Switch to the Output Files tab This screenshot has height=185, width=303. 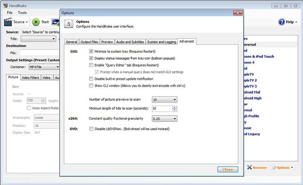click(x=89, y=42)
